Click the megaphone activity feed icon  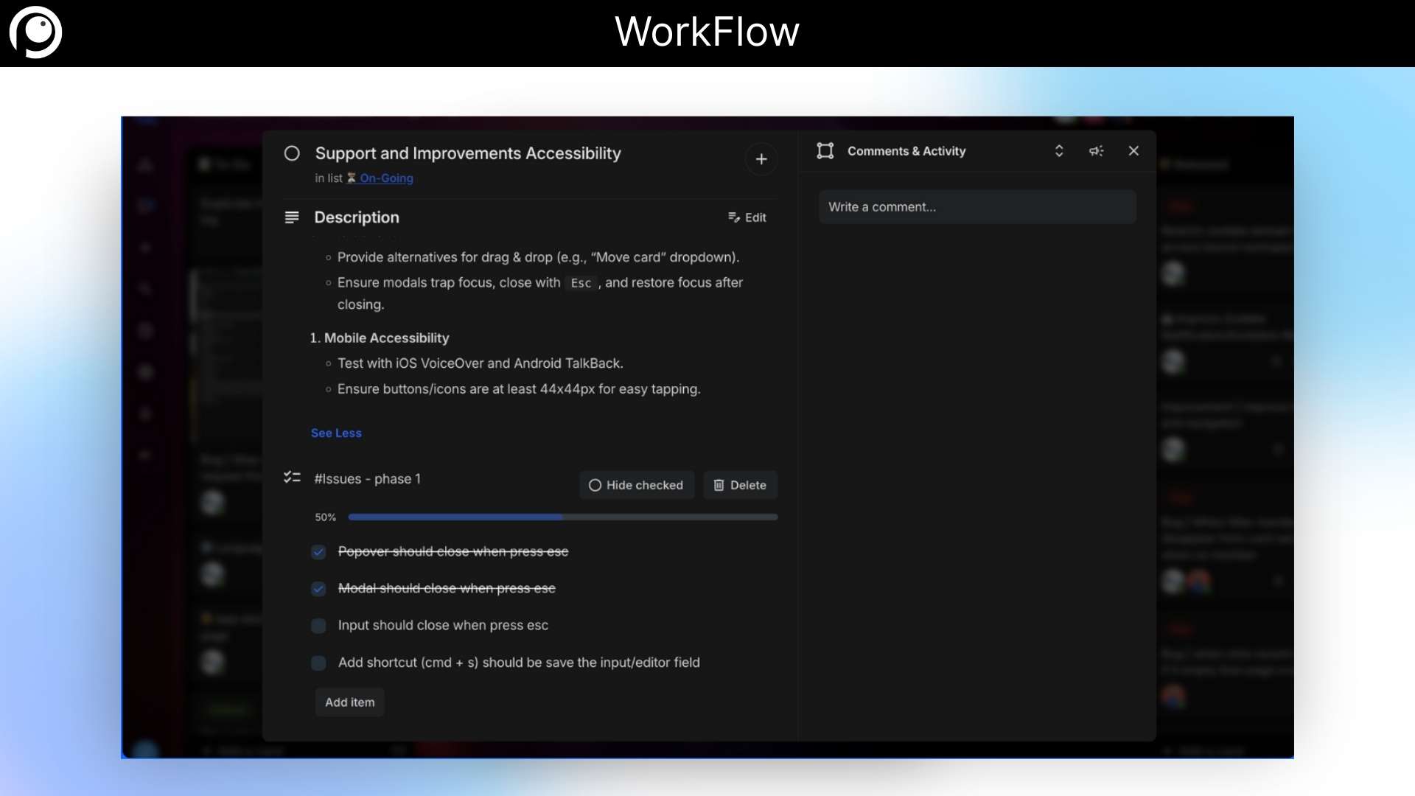(1096, 150)
